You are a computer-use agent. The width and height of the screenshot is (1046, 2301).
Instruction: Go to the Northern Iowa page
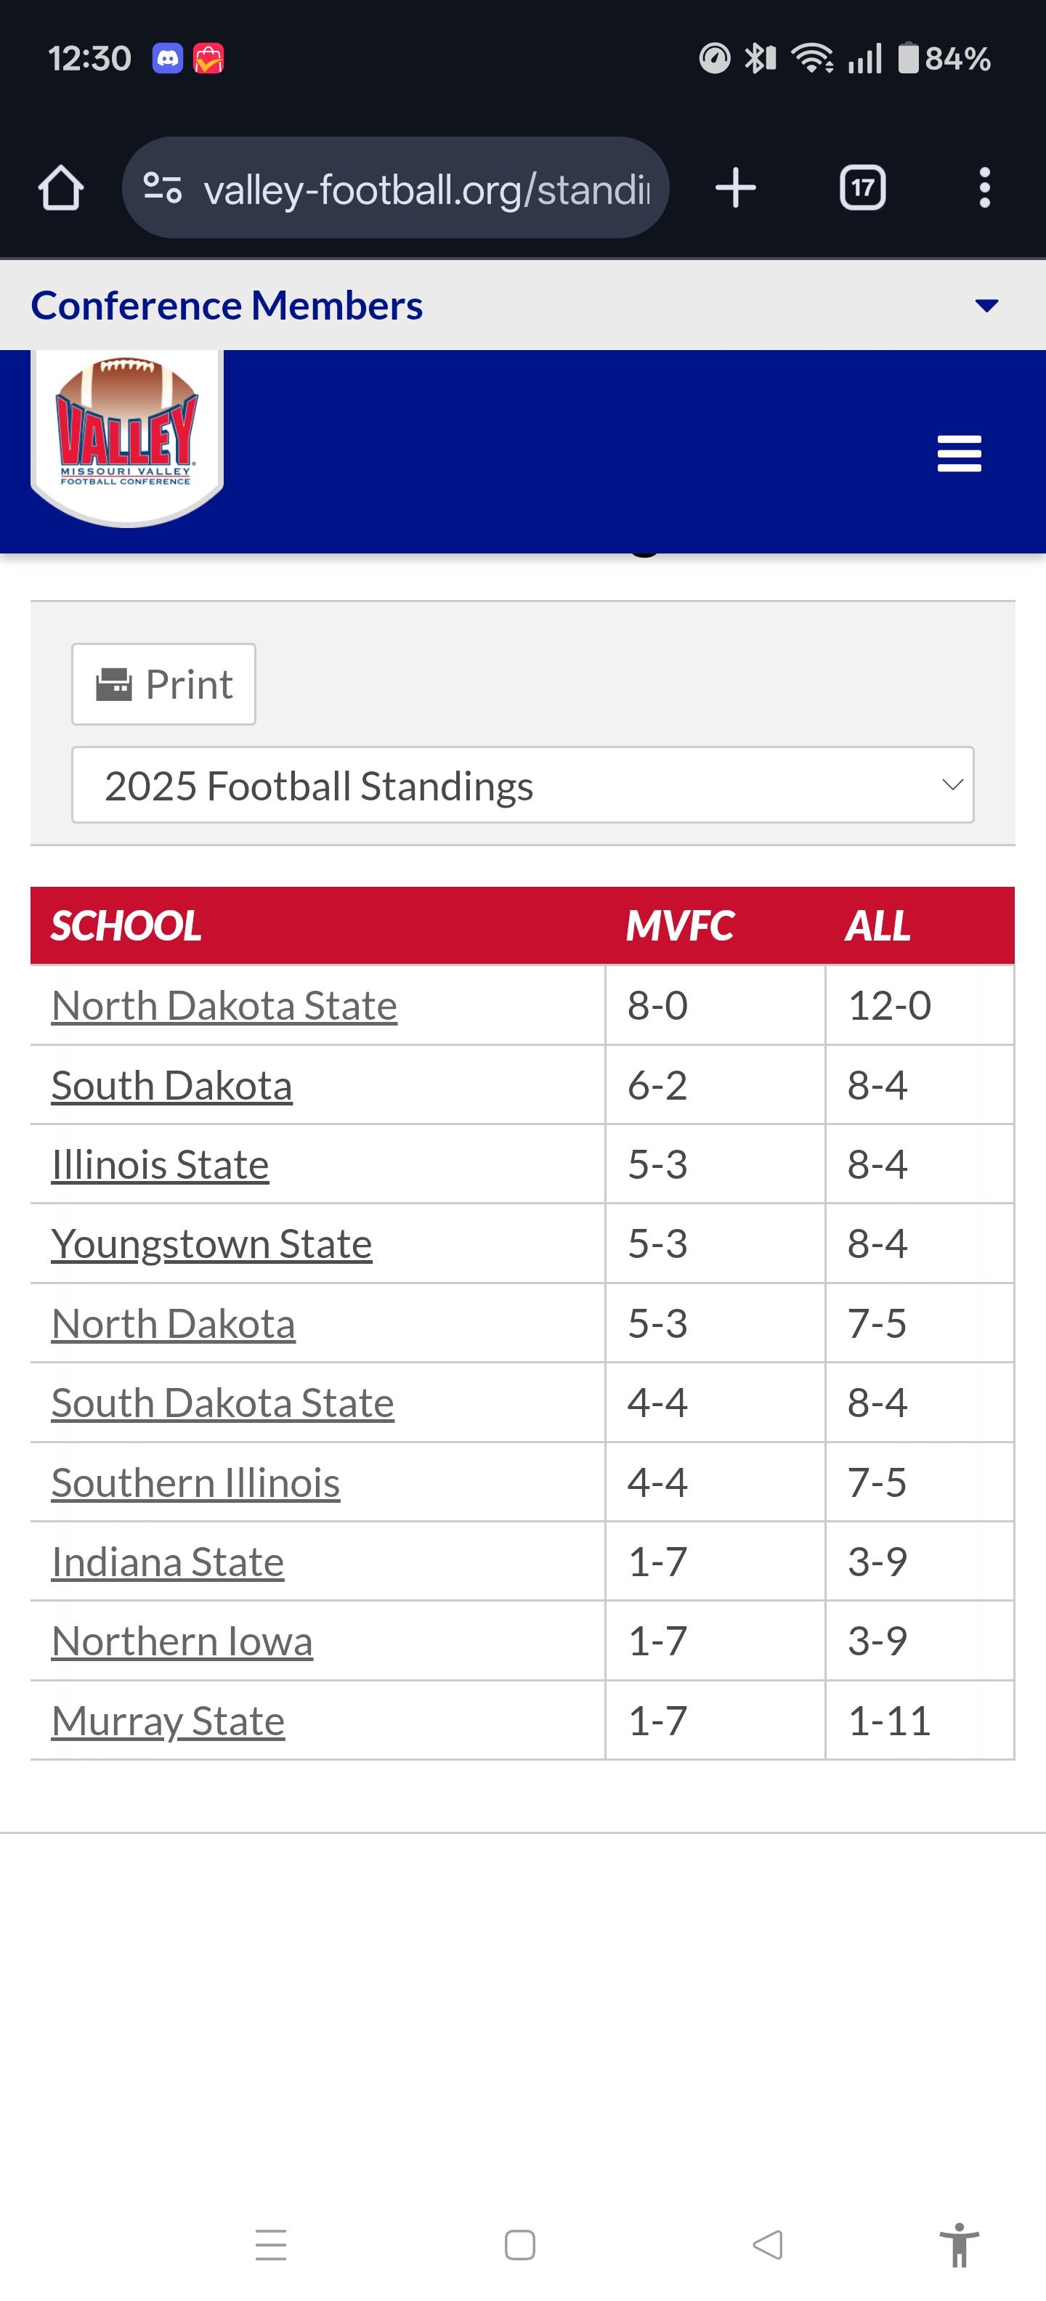182,1641
